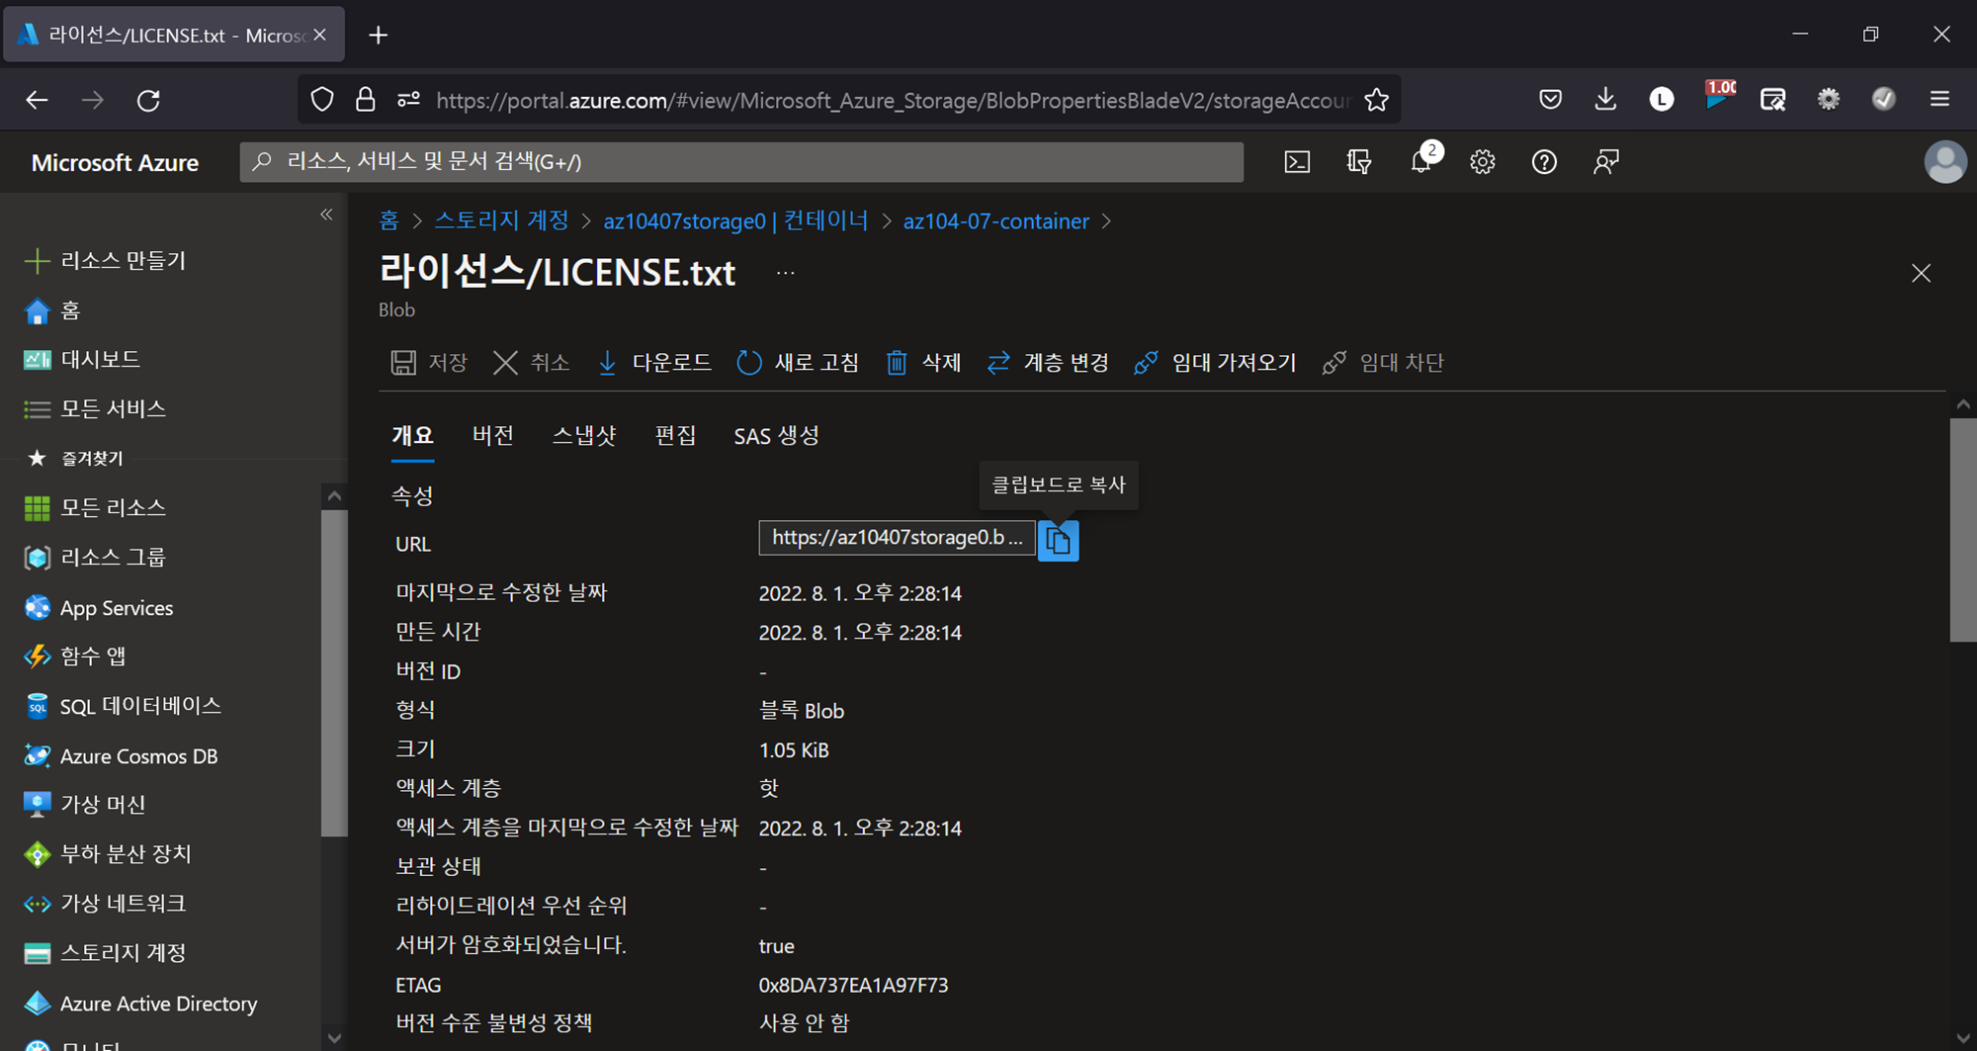Switch to the 버전 tab
This screenshot has height=1051, width=1977.
pos(493,435)
